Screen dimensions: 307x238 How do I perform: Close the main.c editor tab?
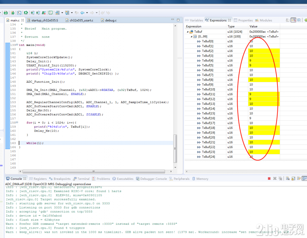(x=23, y=20)
